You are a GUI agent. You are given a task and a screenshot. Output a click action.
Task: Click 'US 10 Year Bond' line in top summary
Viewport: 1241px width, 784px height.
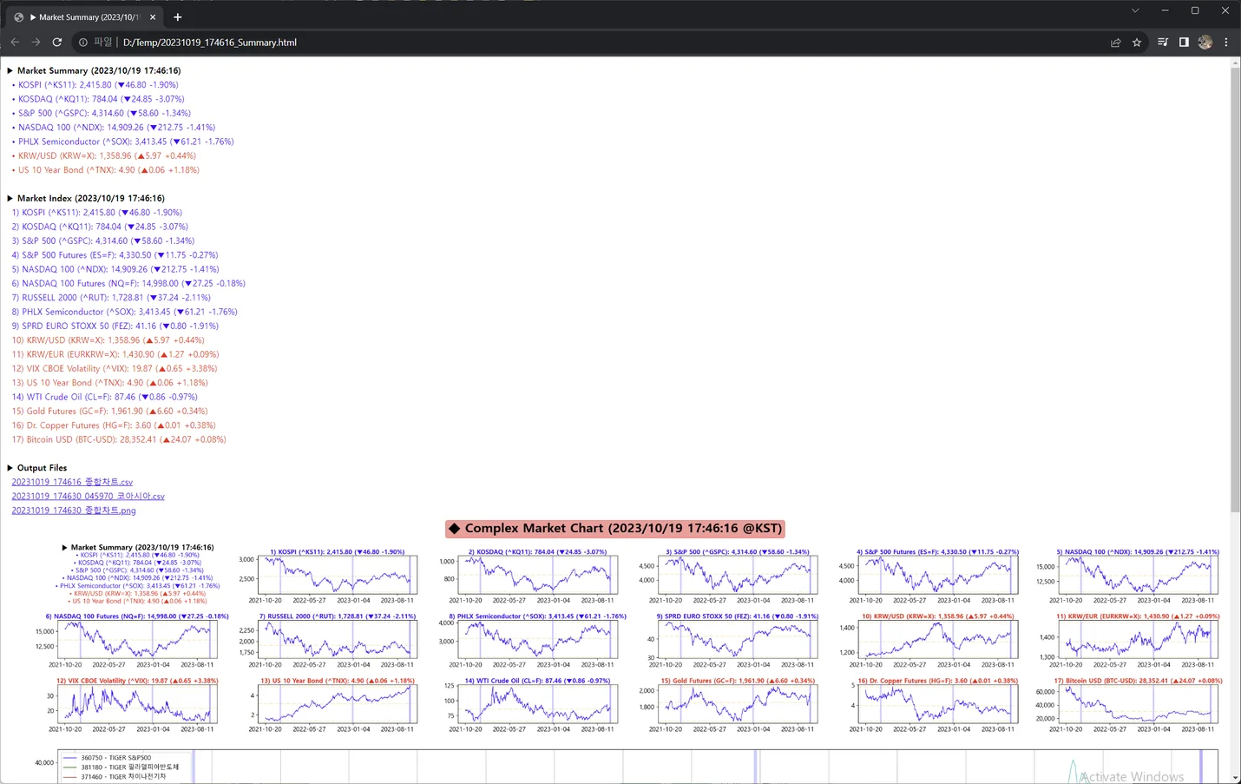105,170
